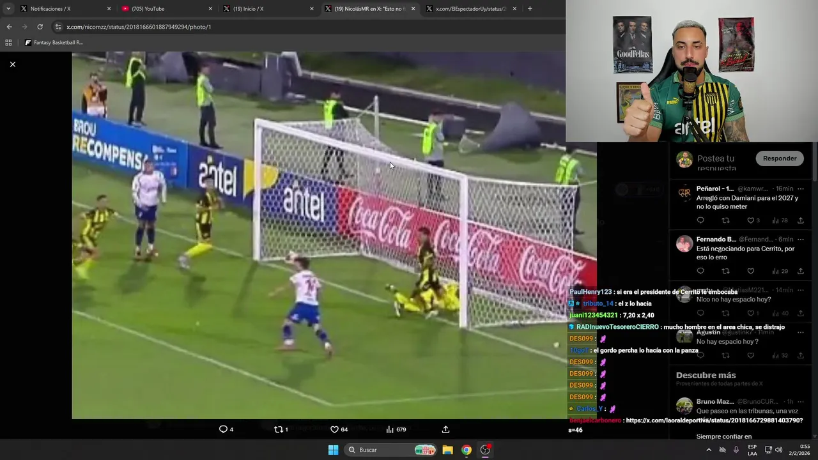
Task: Reply to the Peñarol comment
Action: click(x=700, y=220)
